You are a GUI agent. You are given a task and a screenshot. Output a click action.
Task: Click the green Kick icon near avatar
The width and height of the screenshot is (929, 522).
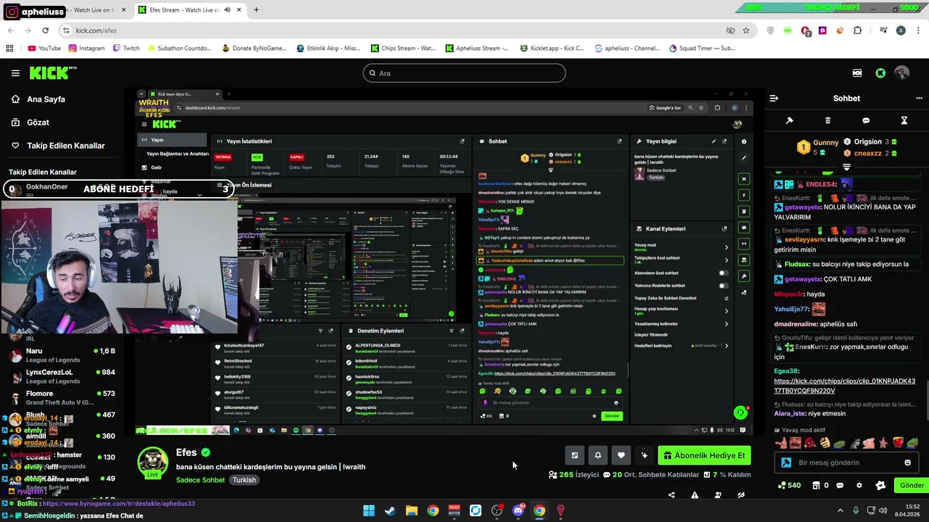[880, 73]
